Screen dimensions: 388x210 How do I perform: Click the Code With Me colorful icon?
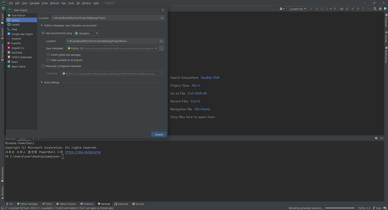pos(385,9)
